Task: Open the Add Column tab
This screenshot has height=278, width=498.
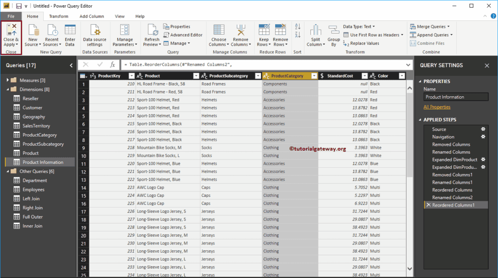Action: coord(91,17)
